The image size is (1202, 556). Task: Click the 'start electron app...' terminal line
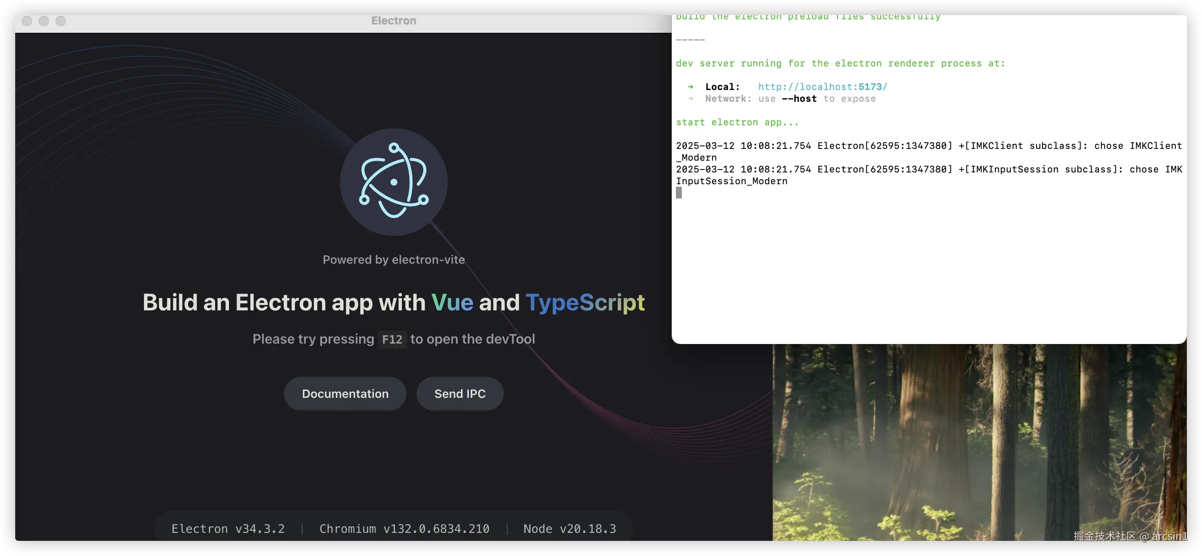[737, 122]
